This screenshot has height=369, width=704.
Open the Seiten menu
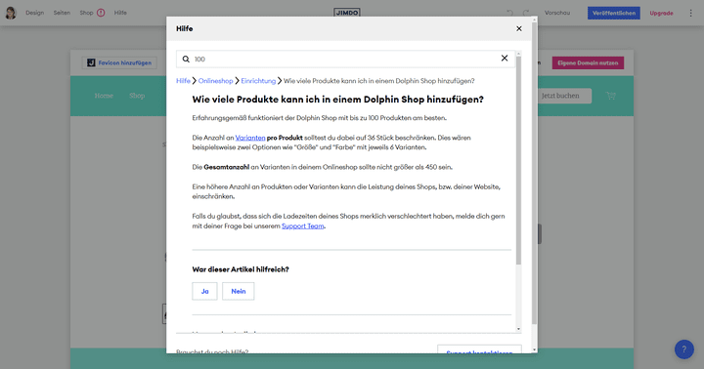pyautogui.click(x=62, y=13)
